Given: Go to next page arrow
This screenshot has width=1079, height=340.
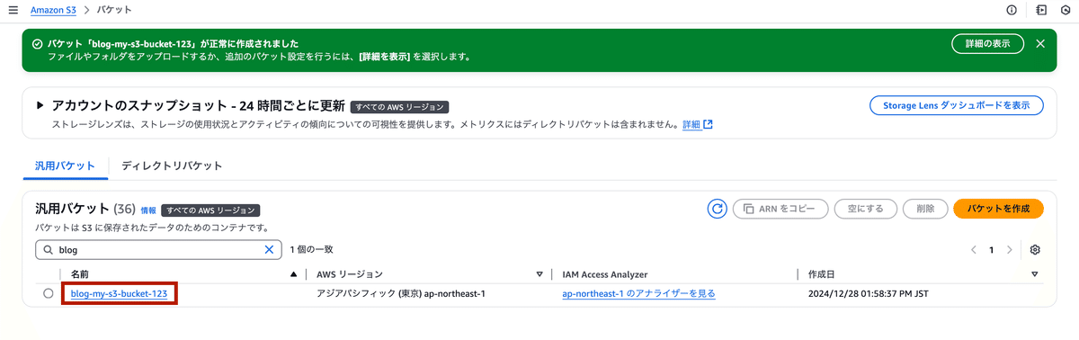Looking at the screenshot, I should click(x=1010, y=249).
